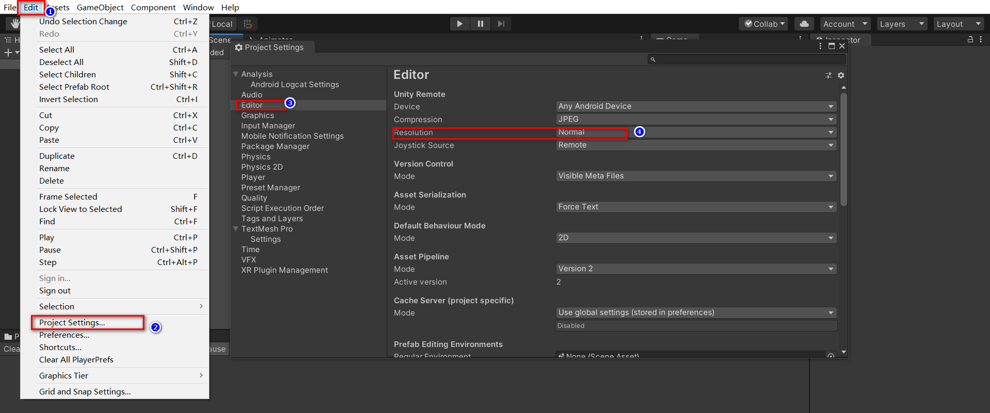
Task: Choose Project Settings... in the Edit menu
Action: pos(114,323)
